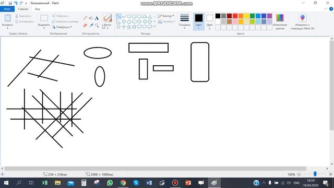Choose the Down arrow shape
This screenshot has height=188, width=334.
point(118,27)
